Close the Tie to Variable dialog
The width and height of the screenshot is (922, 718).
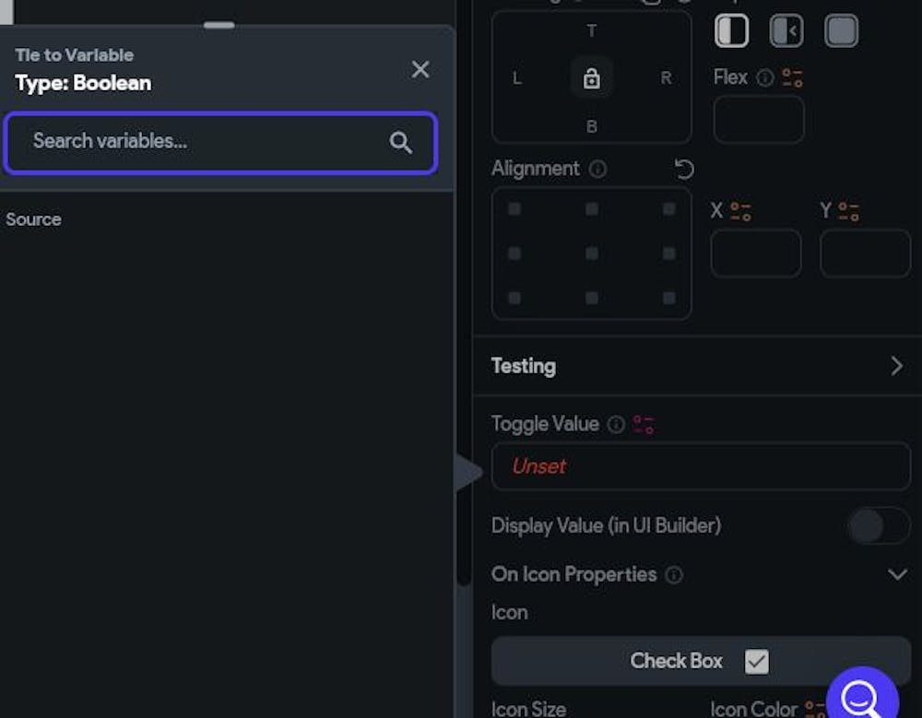coord(420,69)
